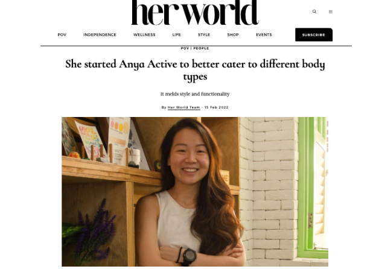Click the subtitle 'It melds style and functionality'
The height and width of the screenshot is (269, 379).
click(195, 94)
